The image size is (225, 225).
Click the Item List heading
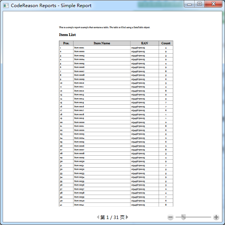click(x=67, y=35)
